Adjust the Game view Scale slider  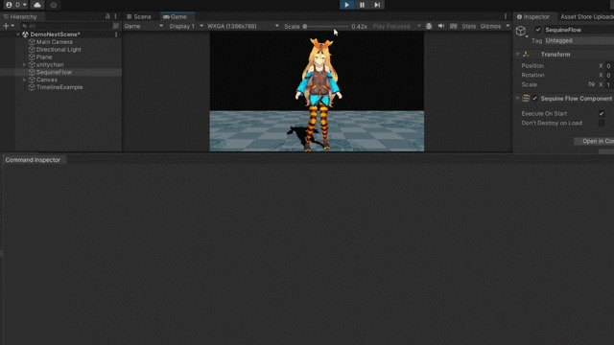[326, 26]
